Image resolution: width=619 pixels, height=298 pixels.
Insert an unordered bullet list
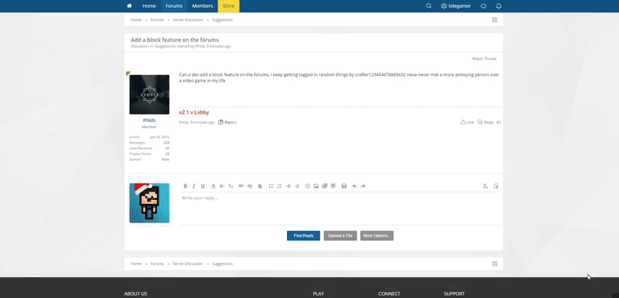click(271, 186)
